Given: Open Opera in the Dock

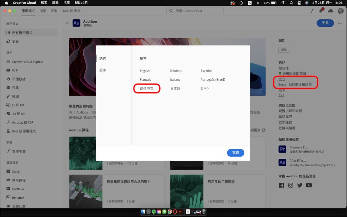Looking at the screenshot, I should tap(175, 212).
